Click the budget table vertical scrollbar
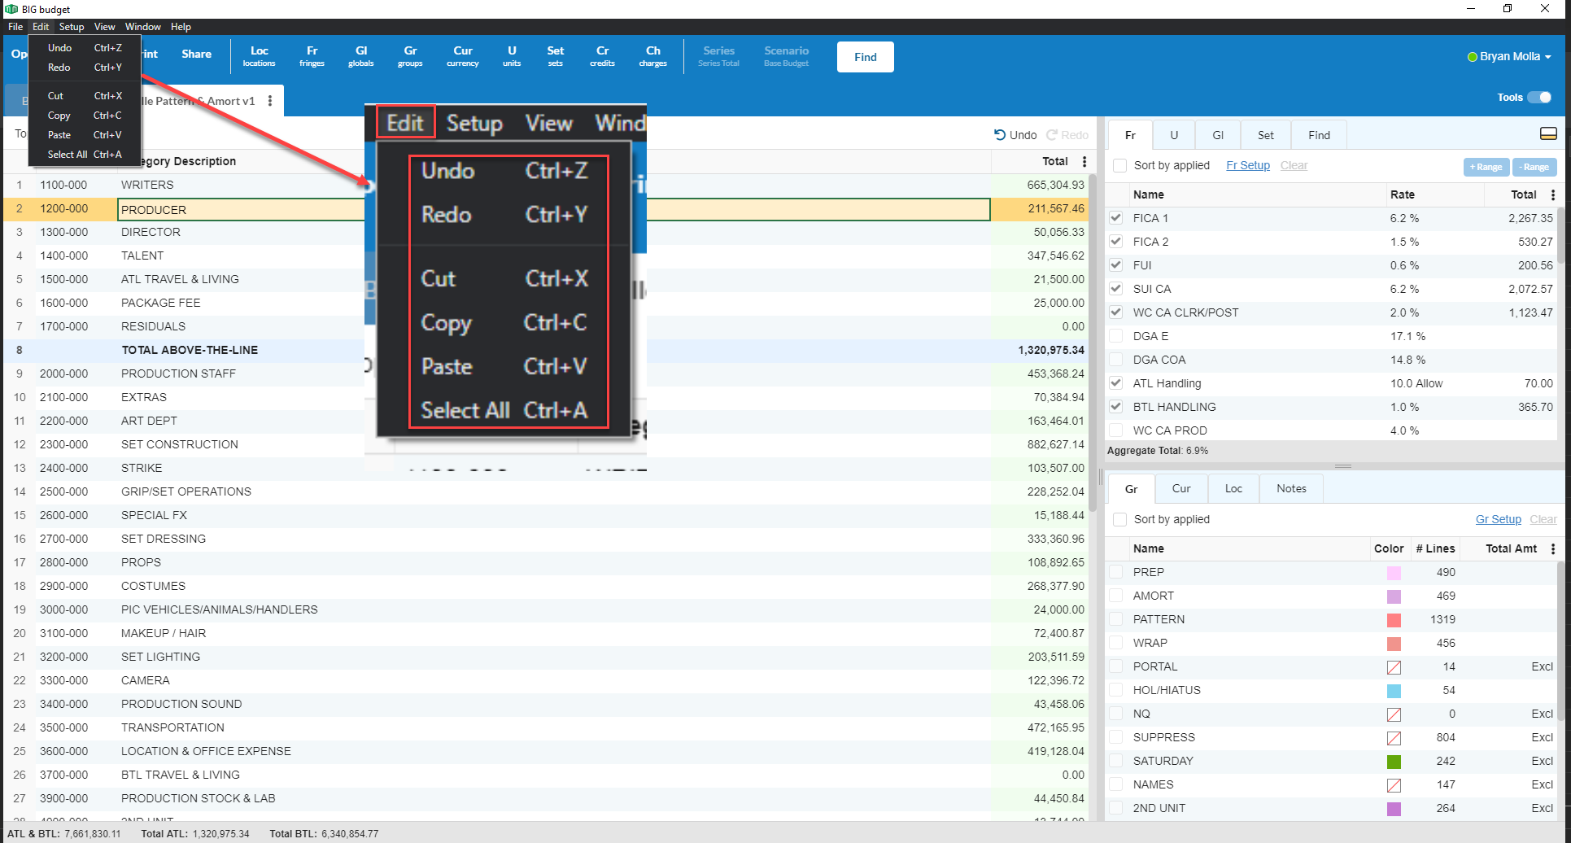 coord(1094,342)
